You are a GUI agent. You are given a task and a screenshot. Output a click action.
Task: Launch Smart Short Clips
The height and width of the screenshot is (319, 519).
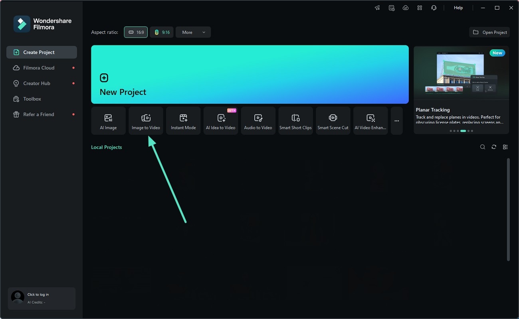[x=295, y=121]
